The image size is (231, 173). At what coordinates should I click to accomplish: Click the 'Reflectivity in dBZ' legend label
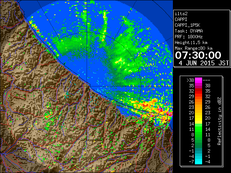coord(219,121)
